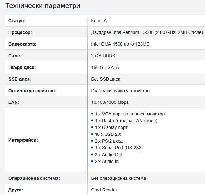This screenshot has width=205, height=195.
Task: Click the "Card Reader" value
Action: (x=104, y=190)
